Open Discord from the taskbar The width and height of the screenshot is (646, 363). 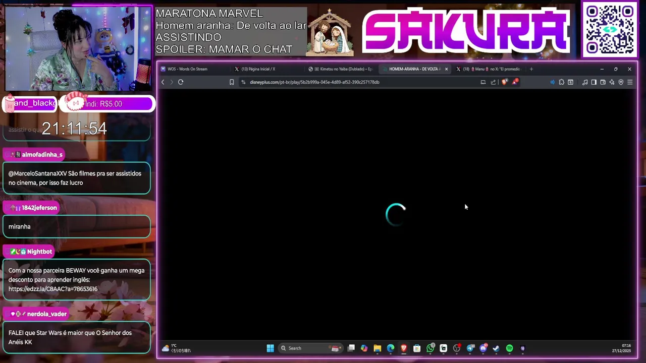coord(483,348)
